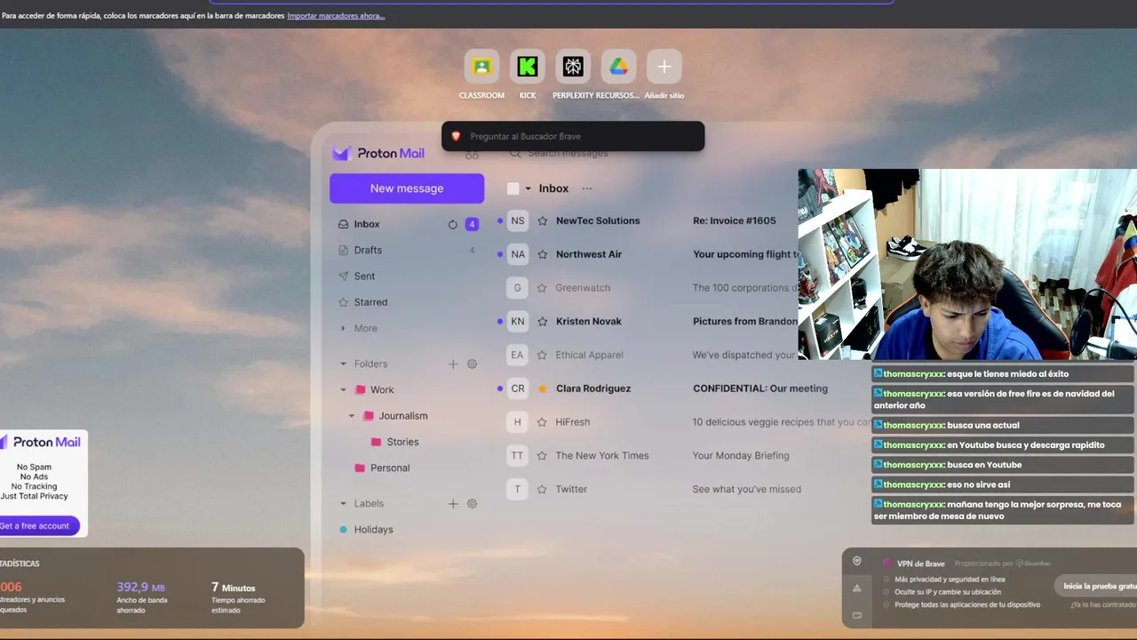
Task: Add a new label with Labels plus icon
Action: pos(453,504)
